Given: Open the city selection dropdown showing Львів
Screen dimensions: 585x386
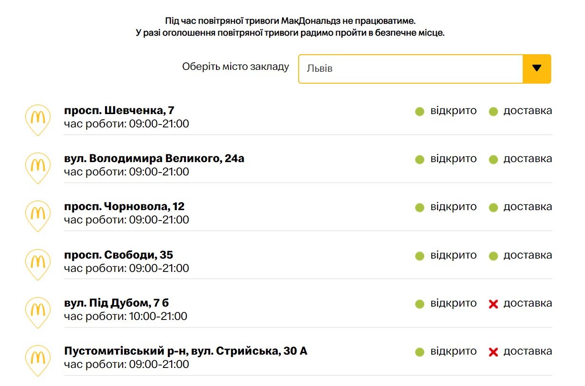Looking at the screenshot, I should point(410,68).
